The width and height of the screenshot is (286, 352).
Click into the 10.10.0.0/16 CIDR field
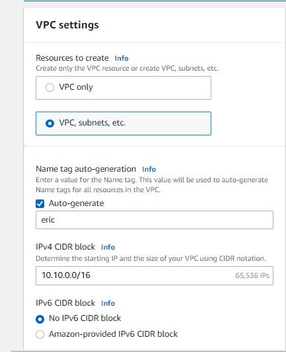155,275
